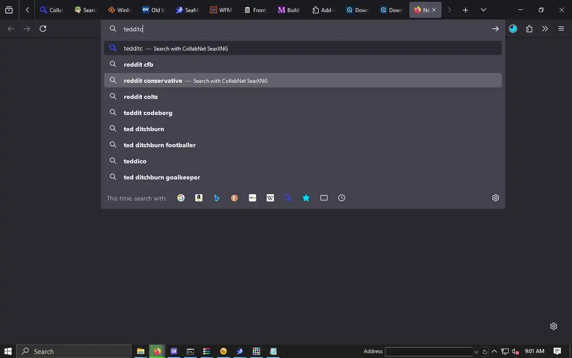Reload the current page
Image resolution: width=572 pixels, height=358 pixels.
coord(43,29)
